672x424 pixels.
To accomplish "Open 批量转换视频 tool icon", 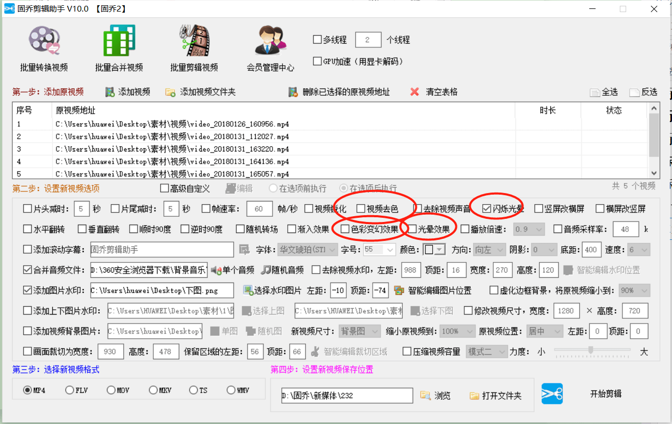I will pyautogui.click(x=44, y=41).
